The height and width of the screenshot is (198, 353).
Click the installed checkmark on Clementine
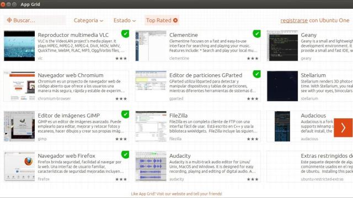(x=256, y=34)
